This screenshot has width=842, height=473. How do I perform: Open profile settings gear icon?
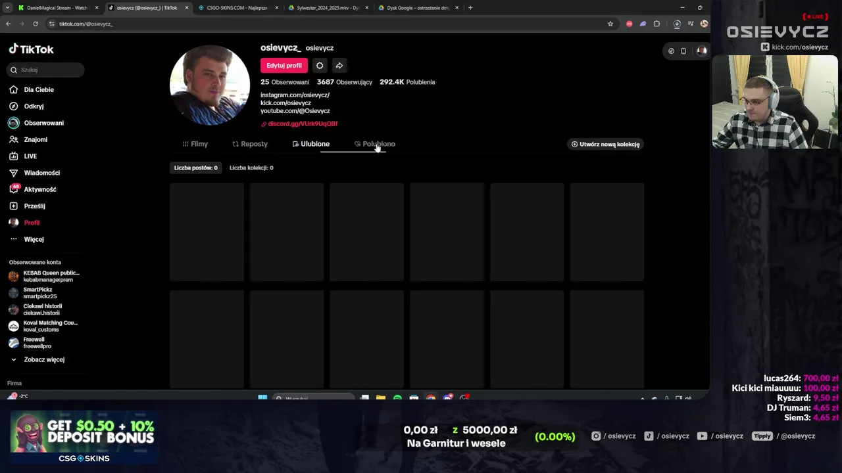coord(320,66)
